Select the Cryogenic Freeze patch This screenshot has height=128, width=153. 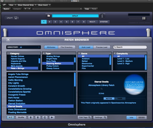point(17,95)
